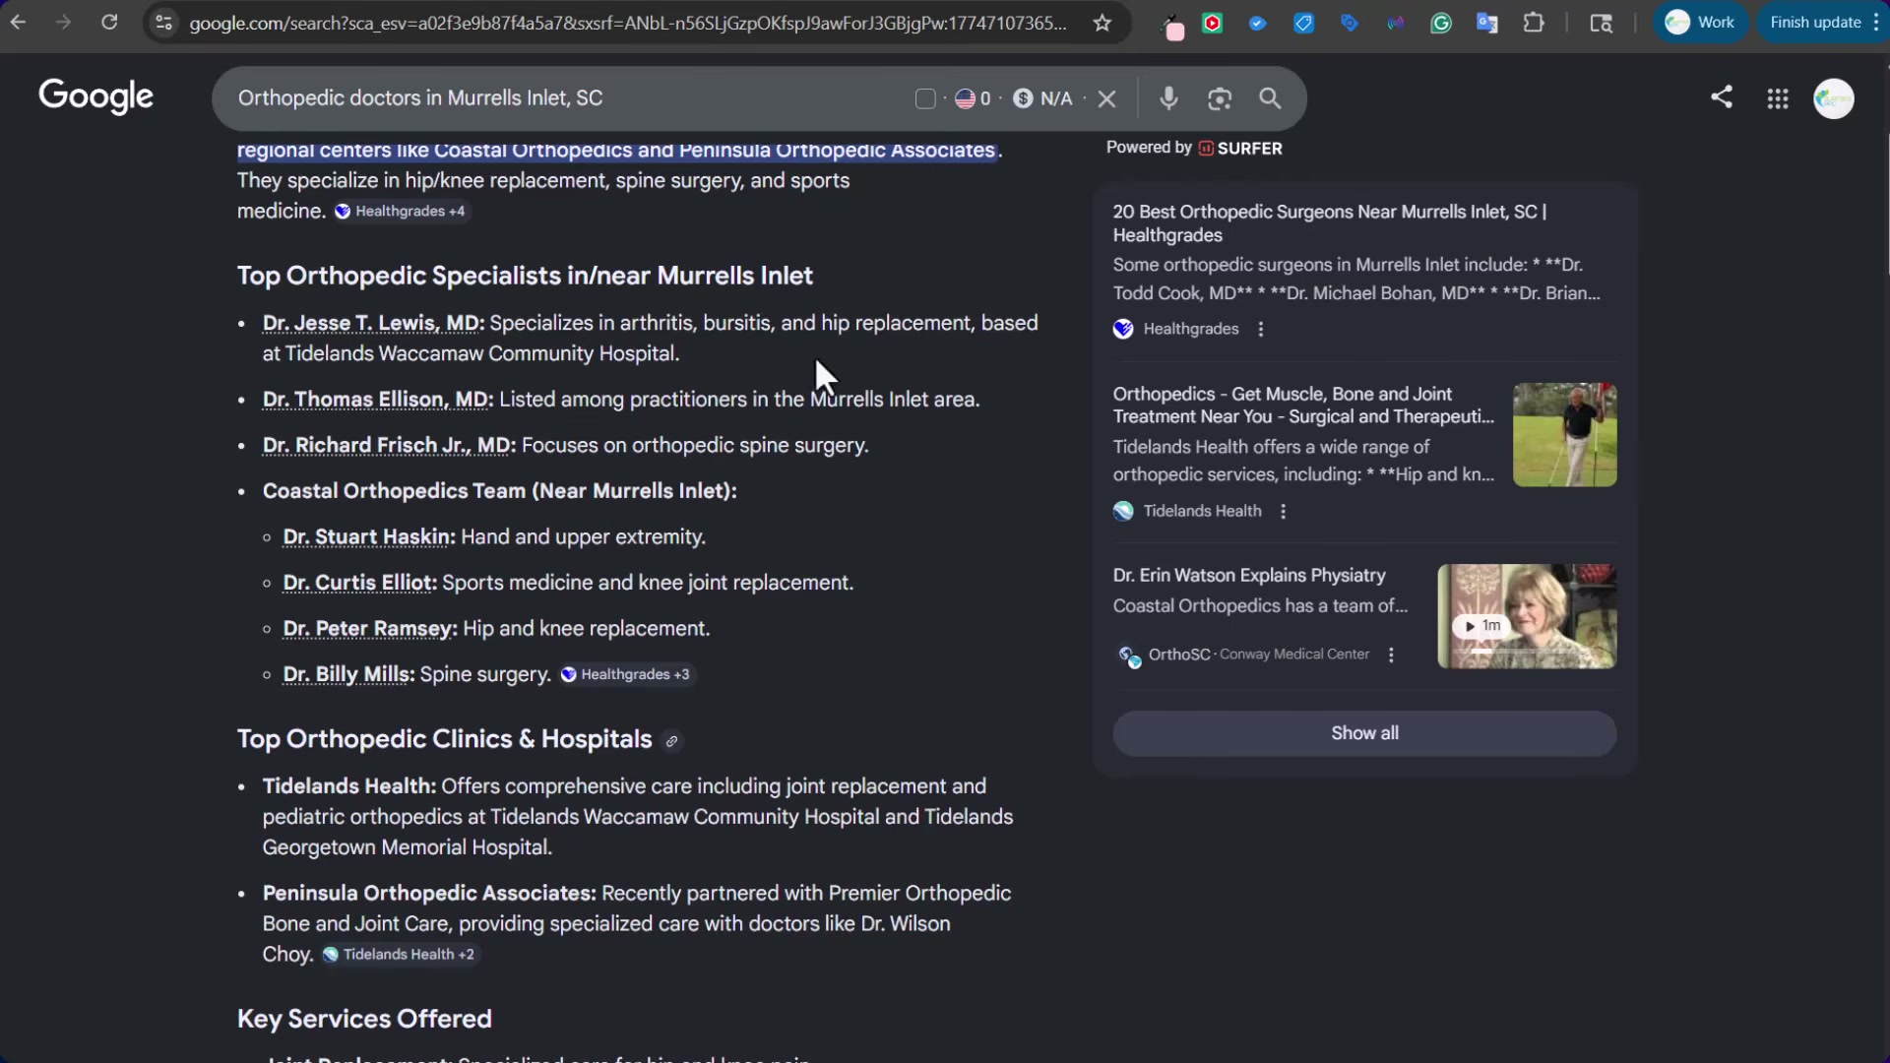The height and width of the screenshot is (1063, 1890).
Task: Open Dr. Erin Watson Explains Physiatry result
Action: tap(1249, 576)
